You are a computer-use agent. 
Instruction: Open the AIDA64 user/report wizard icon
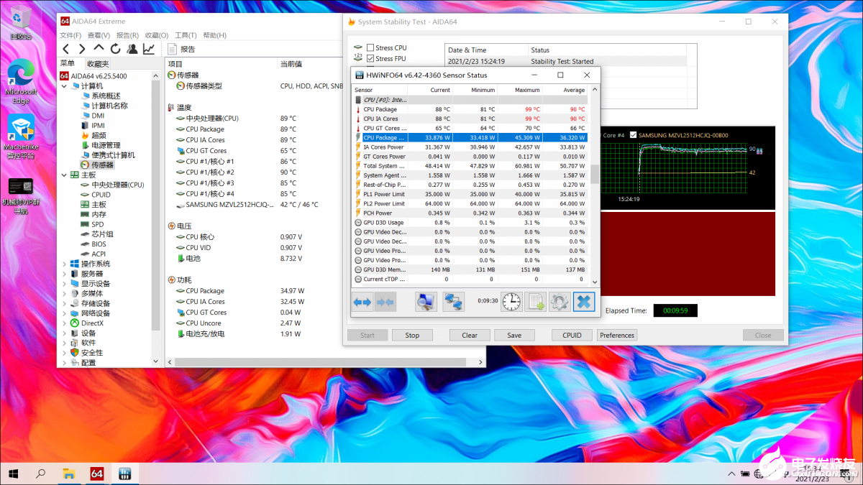tap(132, 49)
